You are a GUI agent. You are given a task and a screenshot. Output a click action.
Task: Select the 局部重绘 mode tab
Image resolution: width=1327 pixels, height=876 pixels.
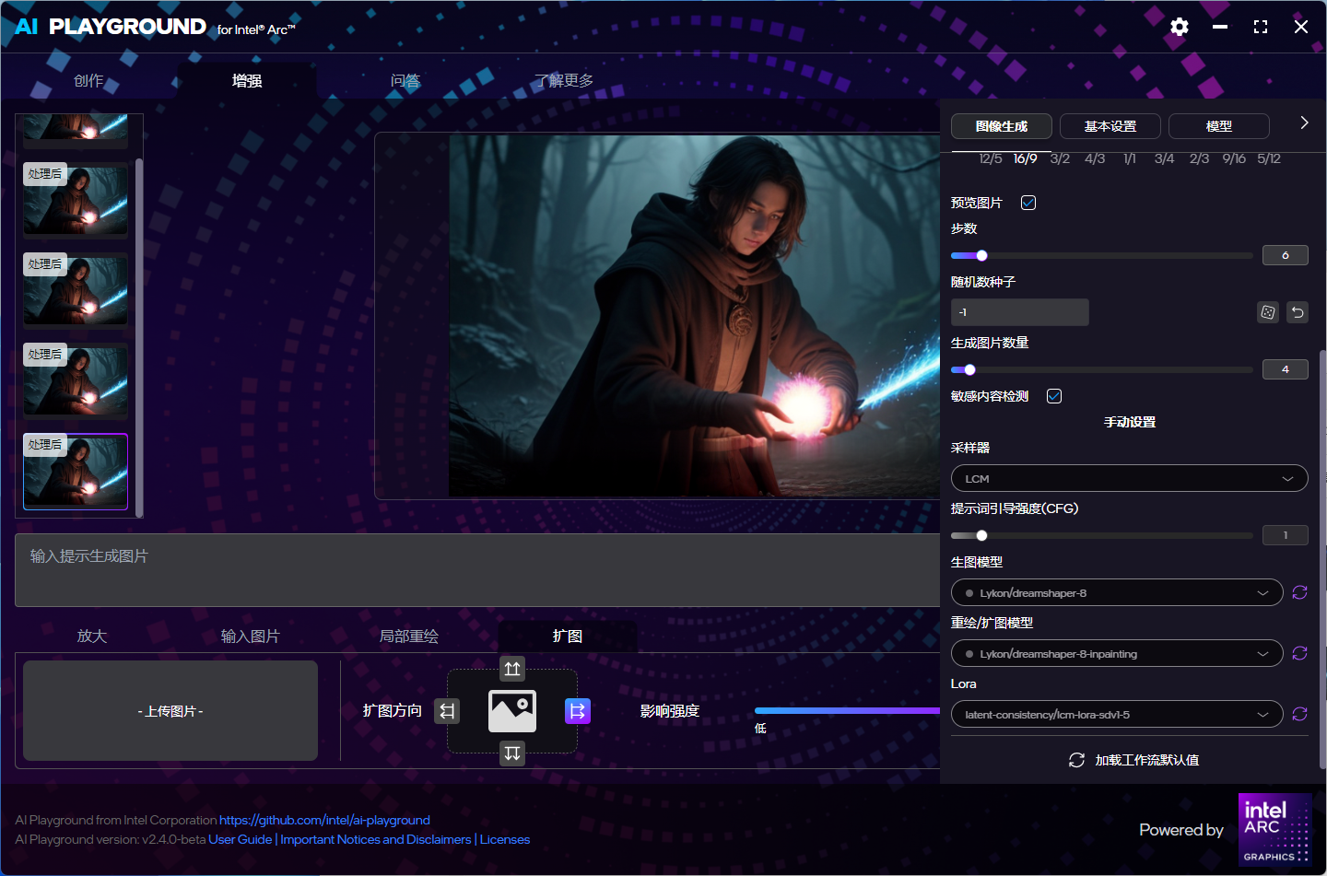point(409,637)
